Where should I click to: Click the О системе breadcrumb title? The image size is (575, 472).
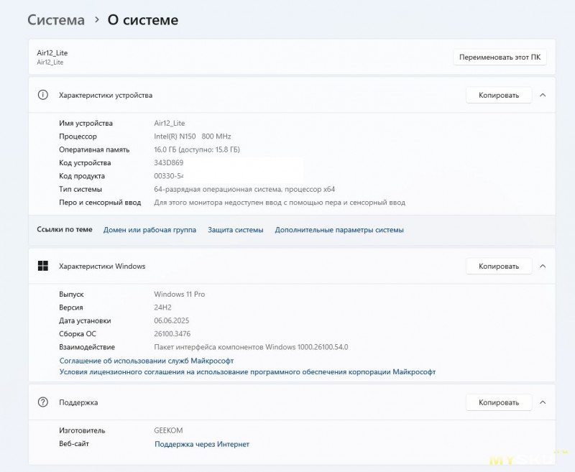pyautogui.click(x=142, y=20)
